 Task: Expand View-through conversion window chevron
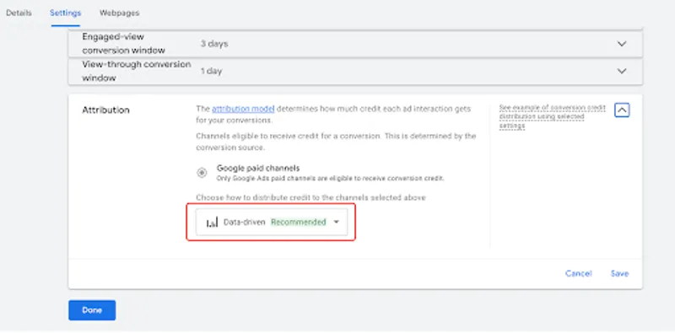coord(622,71)
